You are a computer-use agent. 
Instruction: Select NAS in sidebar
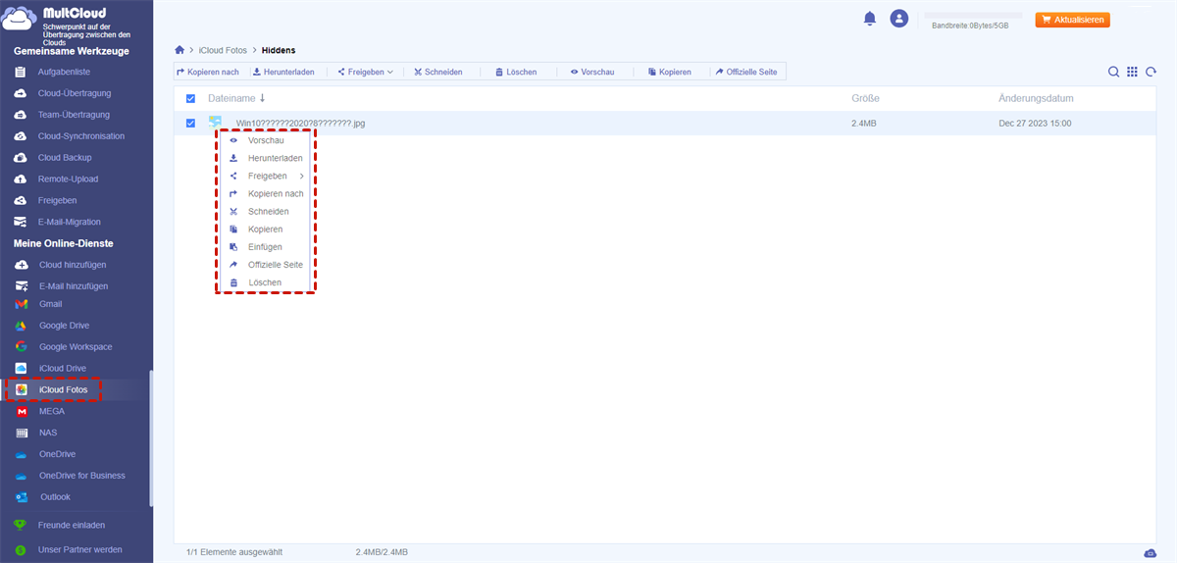point(48,433)
